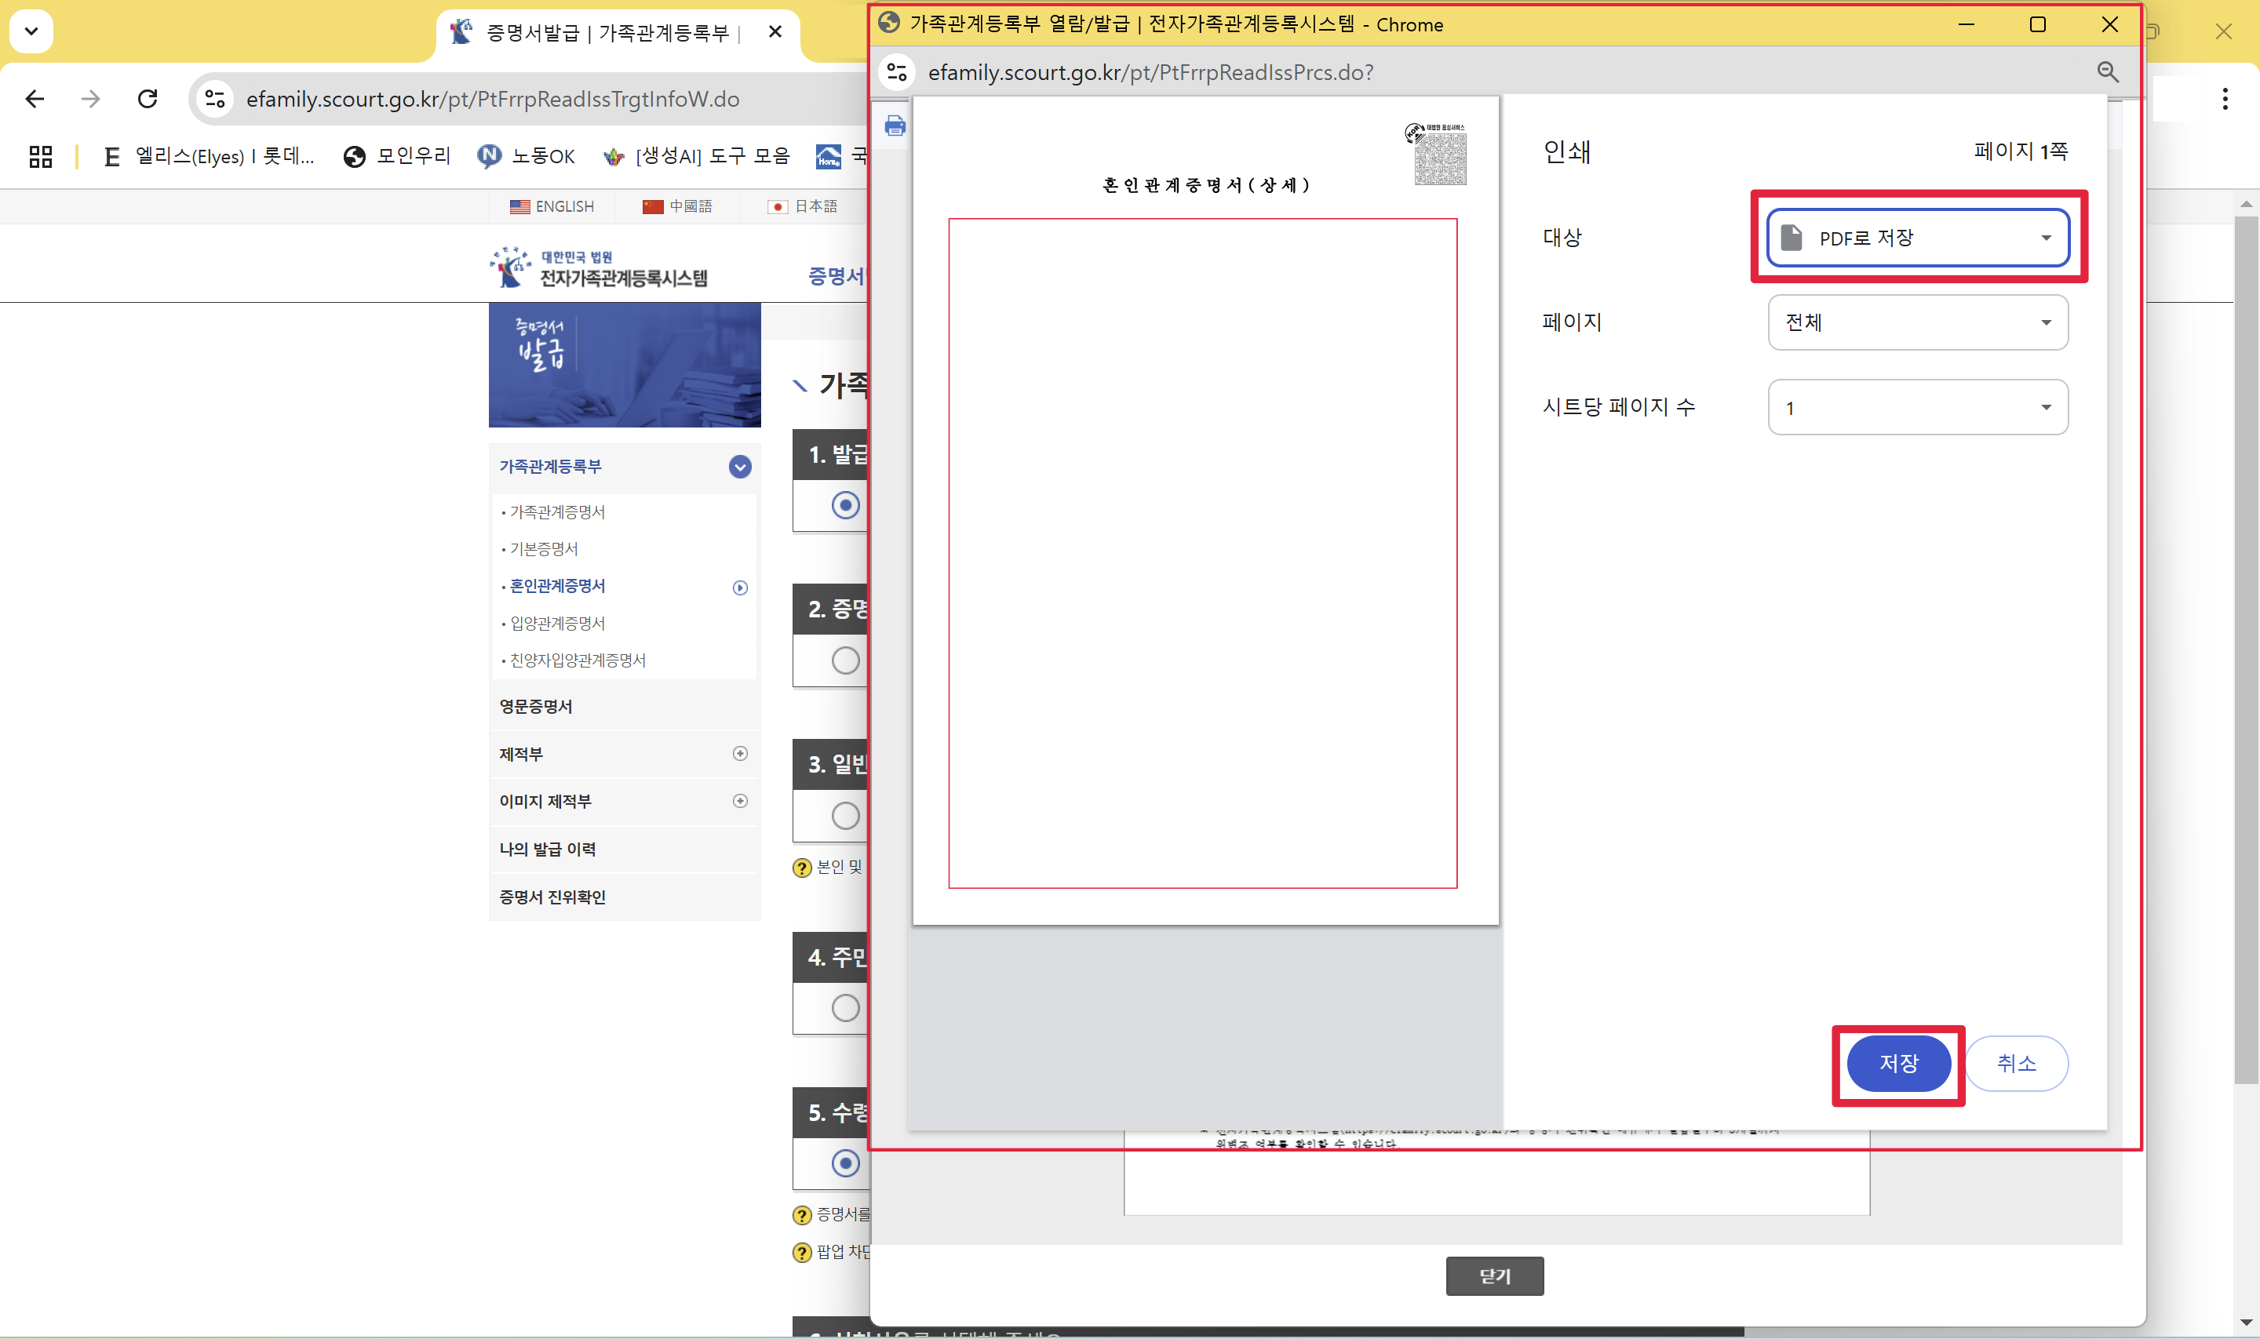Select the radio button under section 3. 일반
The image size is (2260, 1339).
click(846, 816)
